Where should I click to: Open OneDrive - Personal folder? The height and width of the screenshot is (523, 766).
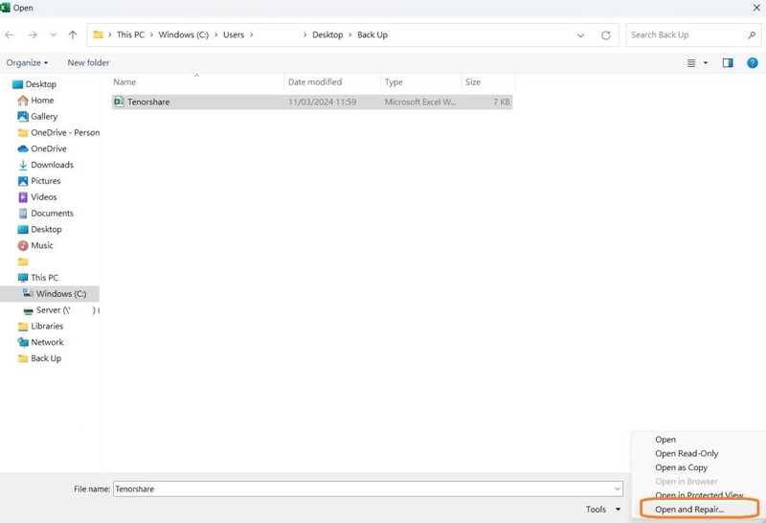(x=58, y=132)
